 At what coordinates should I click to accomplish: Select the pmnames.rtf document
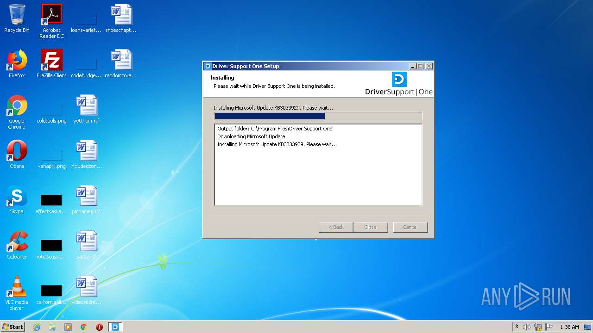coord(86,200)
